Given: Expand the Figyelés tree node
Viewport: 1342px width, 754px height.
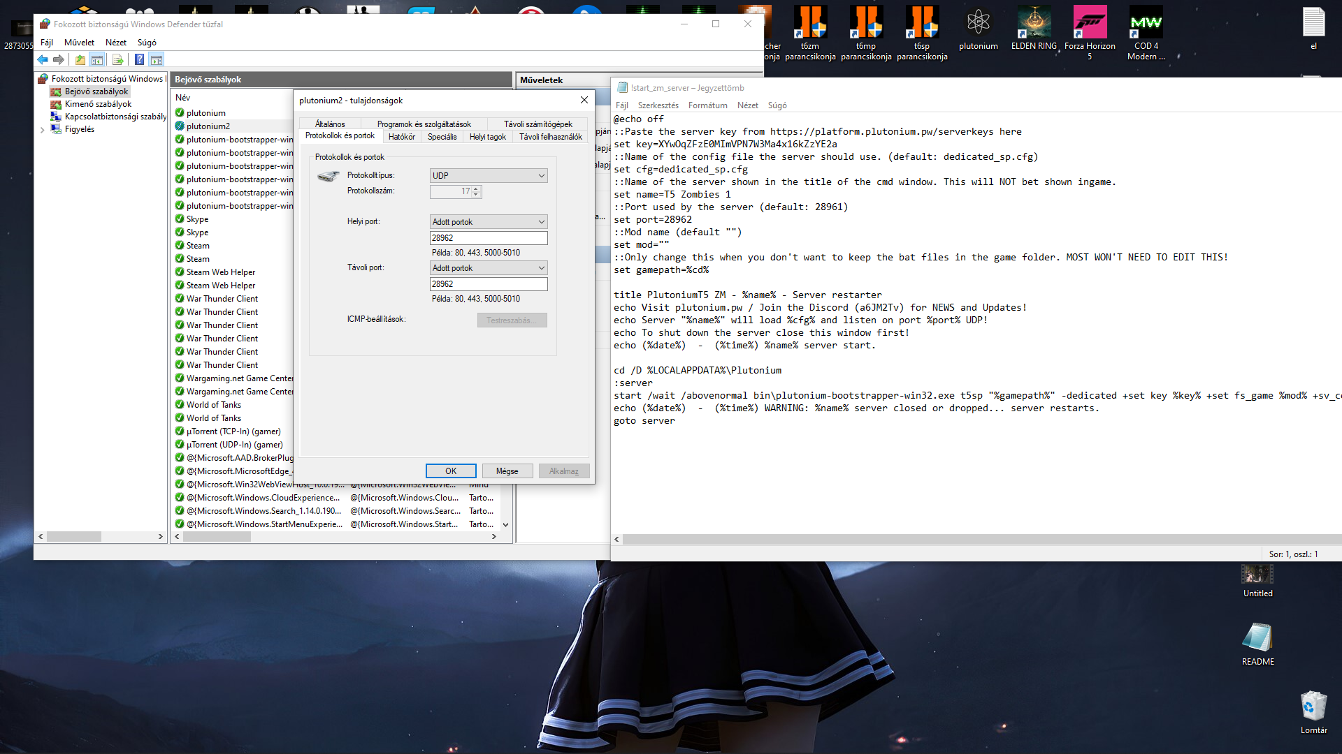Looking at the screenshot, I should point(42,130).
